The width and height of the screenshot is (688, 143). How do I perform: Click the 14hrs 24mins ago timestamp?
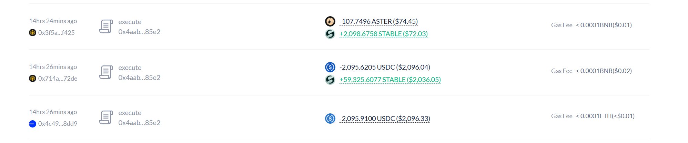point(53,21)
